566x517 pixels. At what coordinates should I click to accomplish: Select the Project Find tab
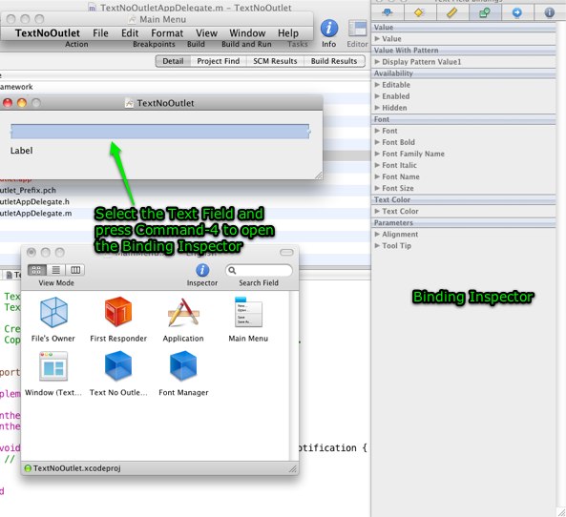219,61
